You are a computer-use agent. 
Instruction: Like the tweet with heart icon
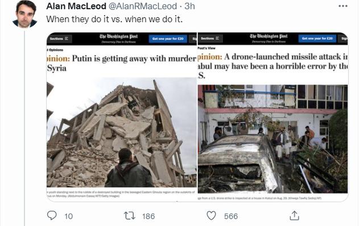[211, 216]
